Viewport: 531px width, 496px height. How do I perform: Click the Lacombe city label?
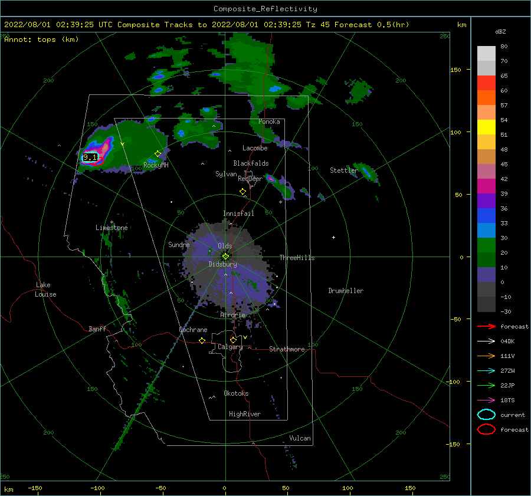click(255, 148)
